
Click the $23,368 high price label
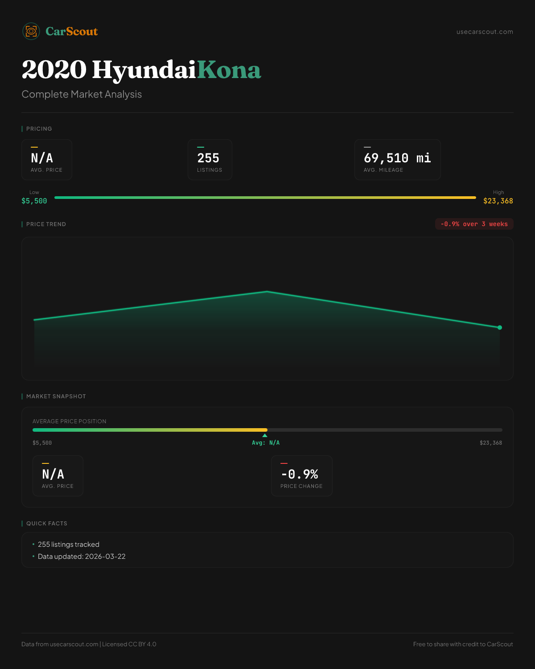(498, 201)
